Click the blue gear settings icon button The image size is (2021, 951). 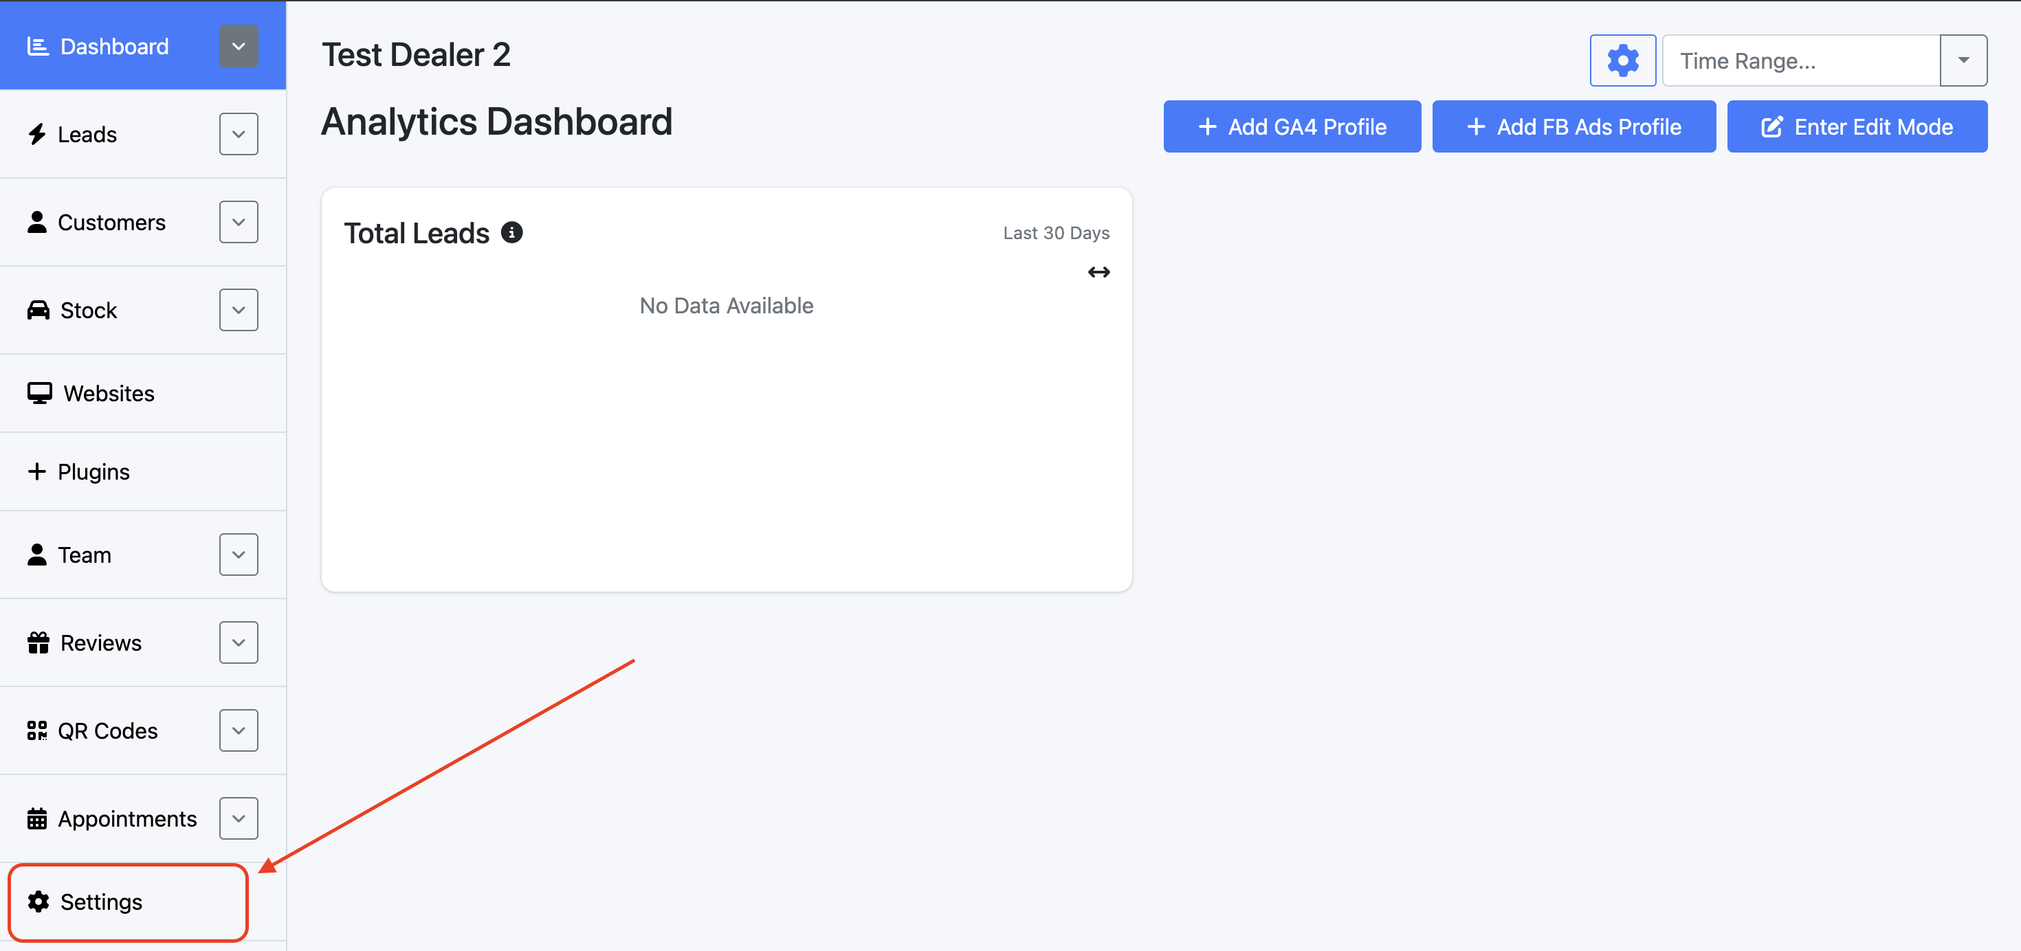tap(1622, 60)
